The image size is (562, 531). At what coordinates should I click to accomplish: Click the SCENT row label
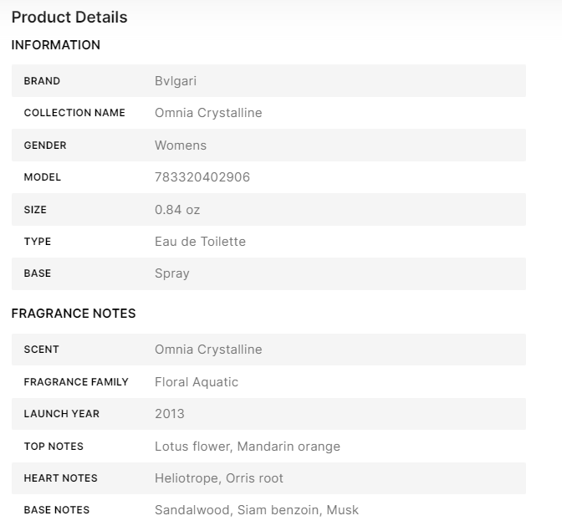[x=42, y=350]
